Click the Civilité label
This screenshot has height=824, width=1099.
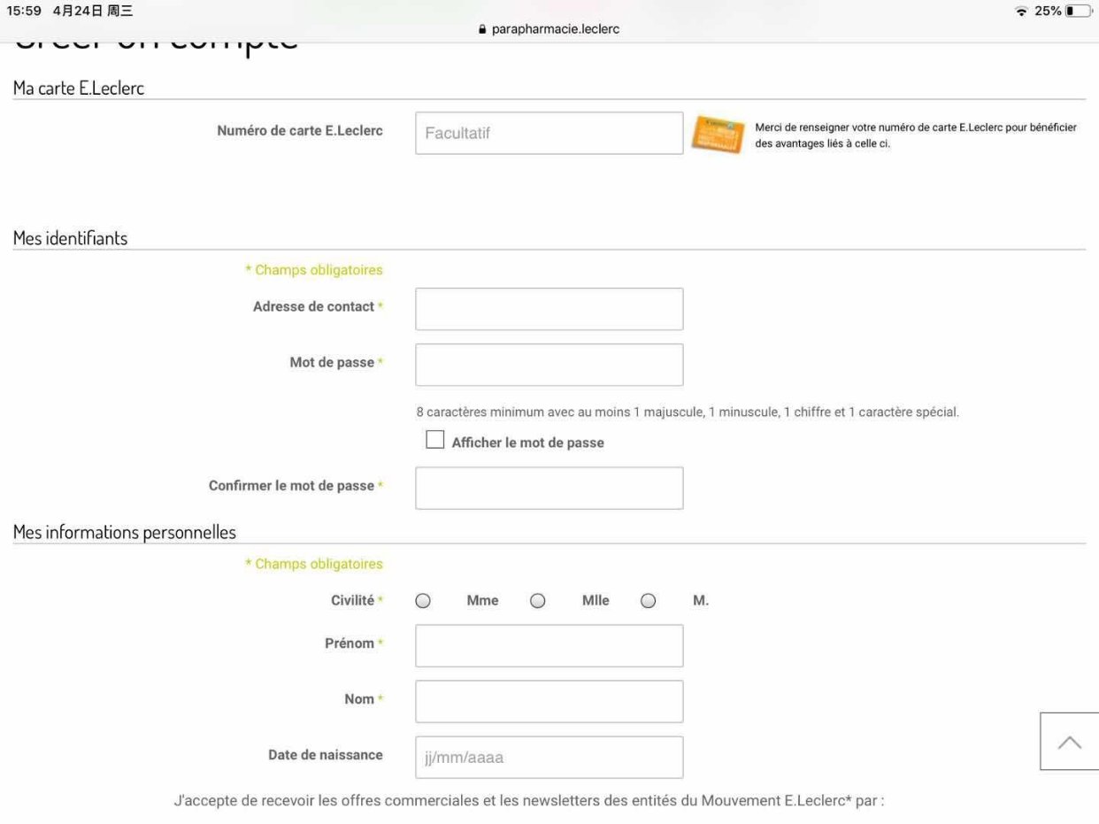tap(352, 601)
